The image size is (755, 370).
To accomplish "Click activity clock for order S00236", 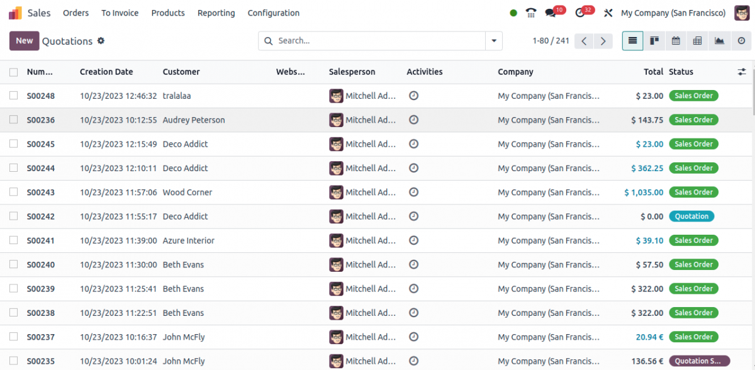I will pyautogui.click(x=413, y=120).
